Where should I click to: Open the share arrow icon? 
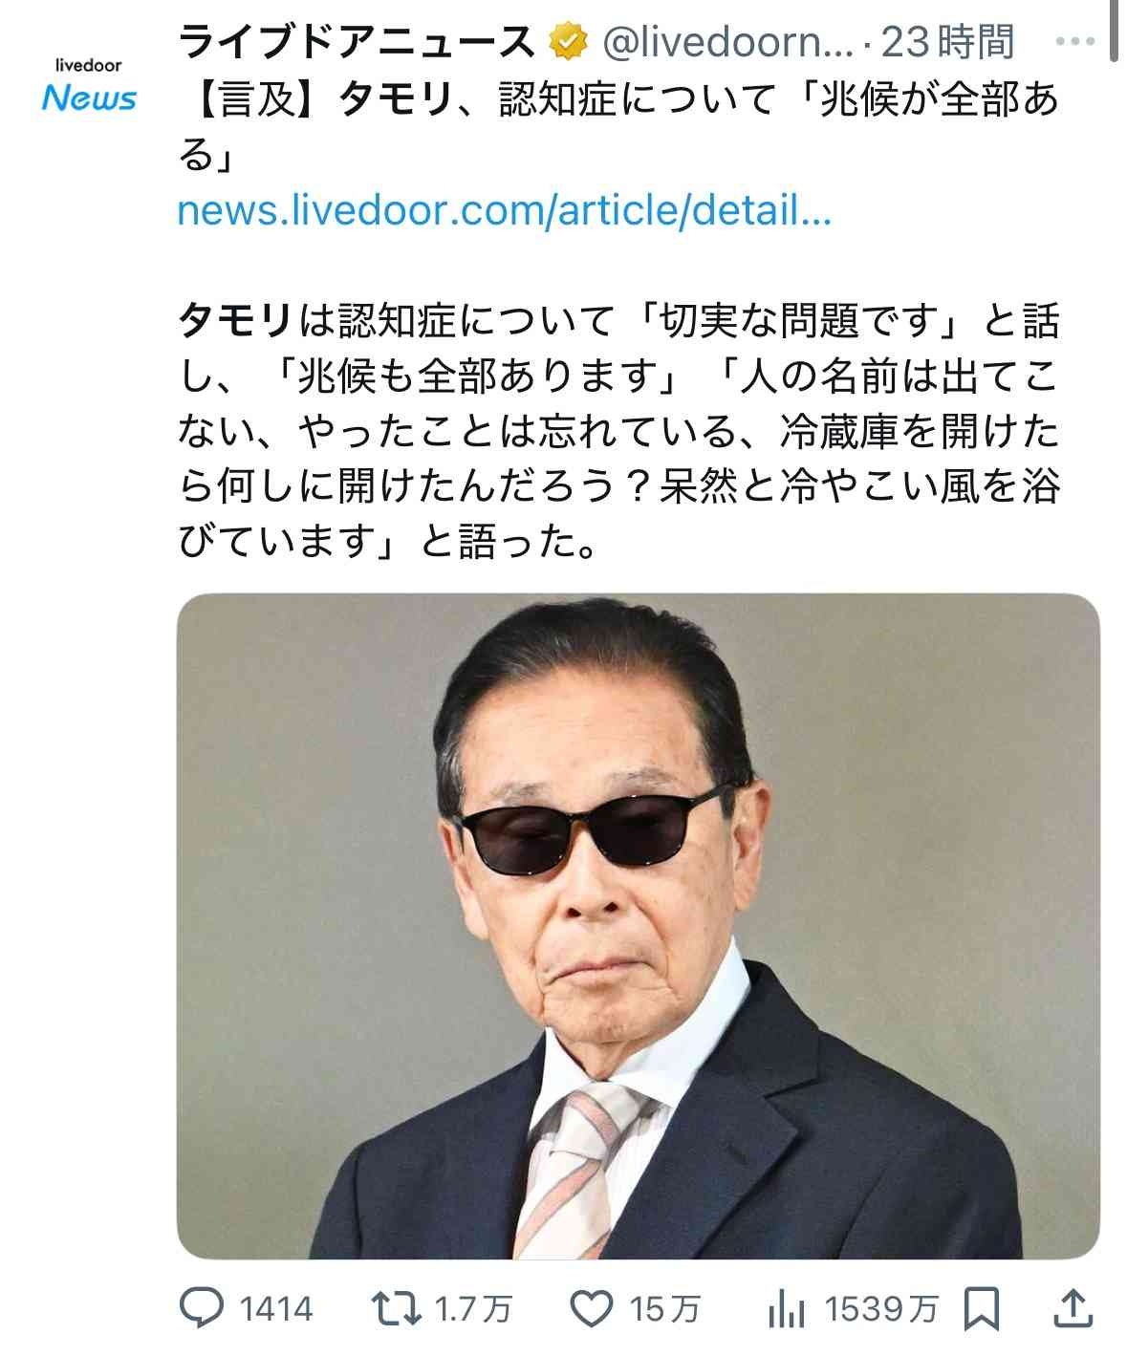coord(1073,1308)
